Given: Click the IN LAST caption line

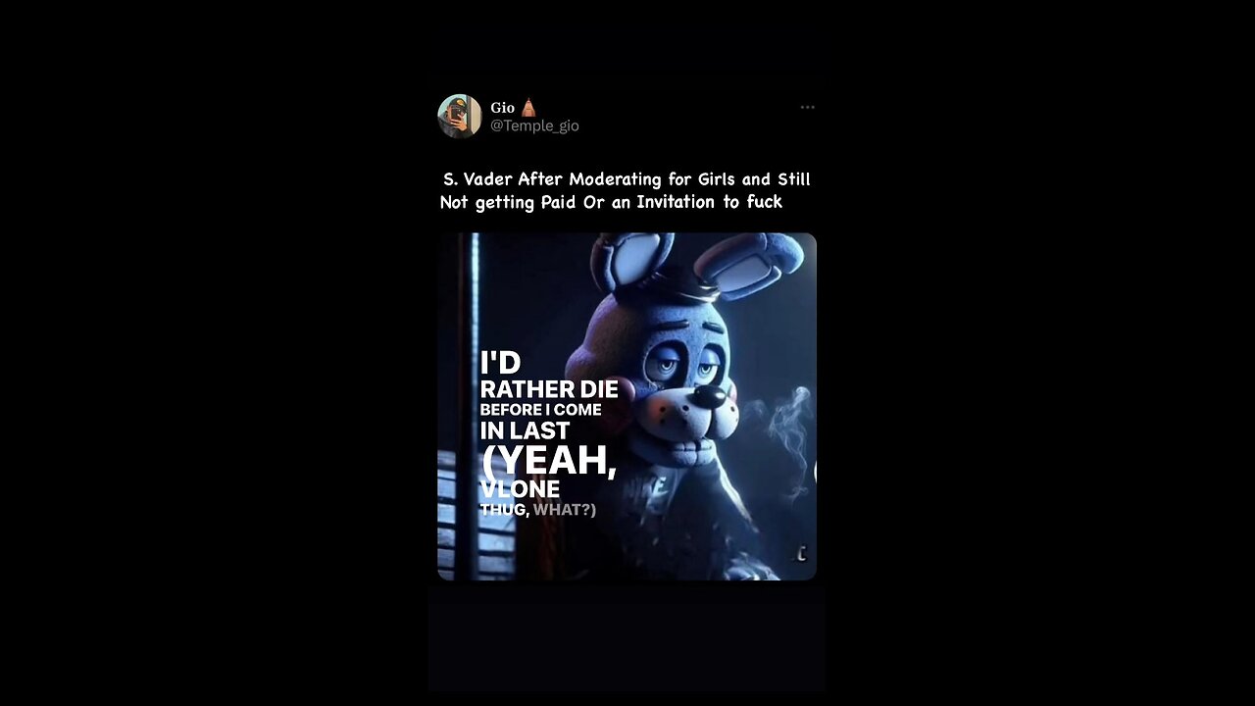Looking at the screenshot, I should click(525, 430).
